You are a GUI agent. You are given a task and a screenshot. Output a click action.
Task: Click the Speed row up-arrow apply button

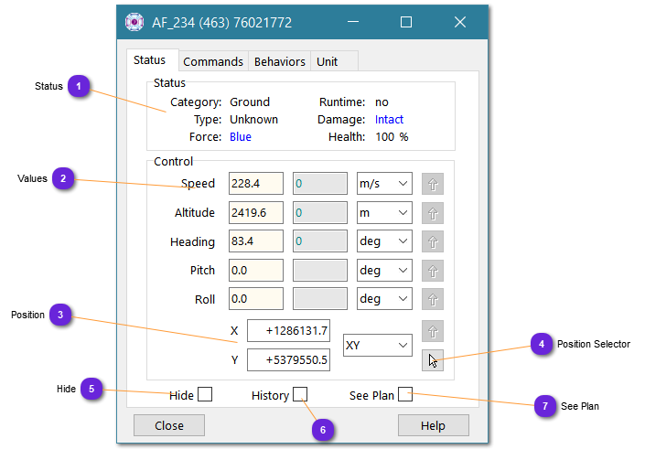pyautogui.click(x=433, y=184)
